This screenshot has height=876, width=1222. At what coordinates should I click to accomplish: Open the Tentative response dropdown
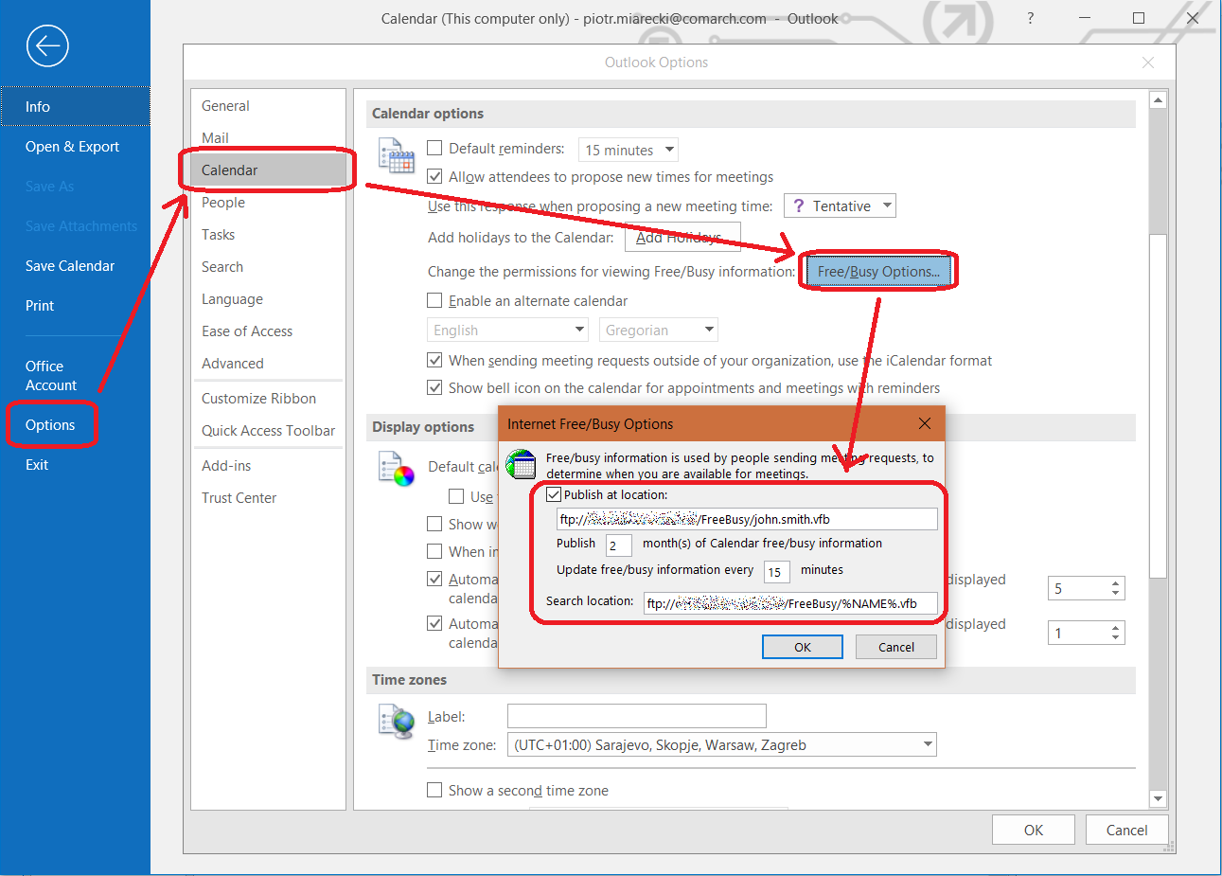point(840,206)
